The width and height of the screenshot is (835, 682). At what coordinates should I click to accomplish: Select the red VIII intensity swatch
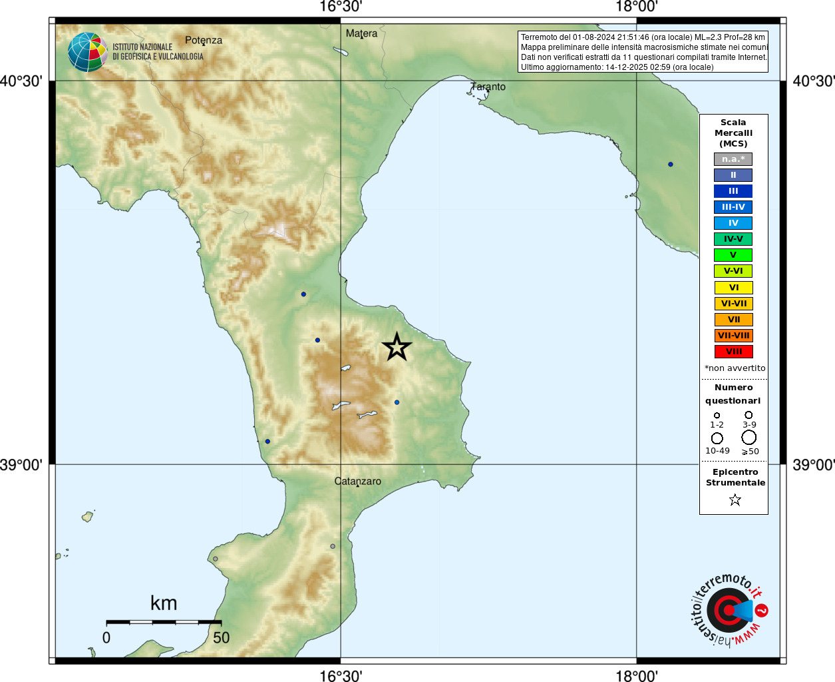tap(733, 352)
